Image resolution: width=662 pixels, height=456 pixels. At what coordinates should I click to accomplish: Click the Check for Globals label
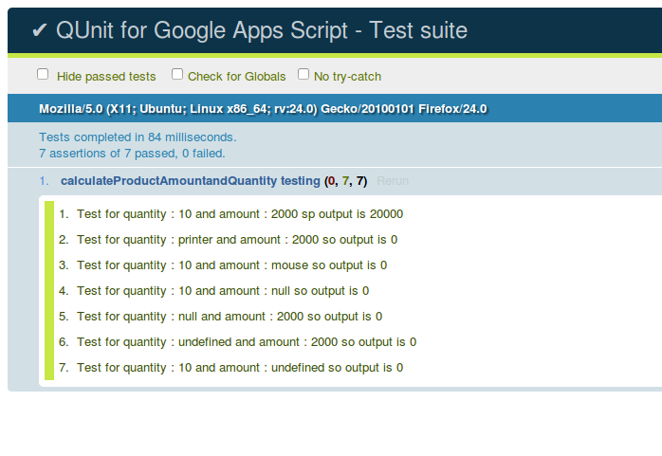[236, 77]
